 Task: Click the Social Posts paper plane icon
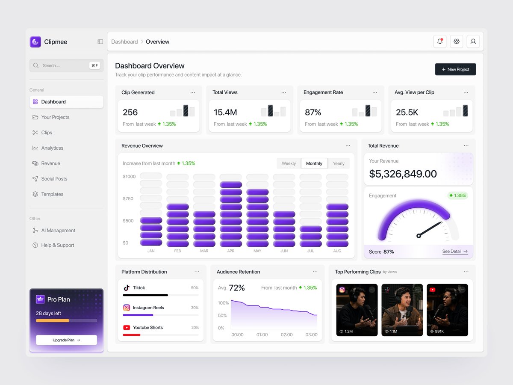click(35, 179)
